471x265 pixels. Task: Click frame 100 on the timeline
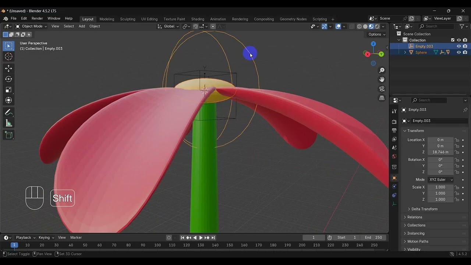(x=157, y=245)
